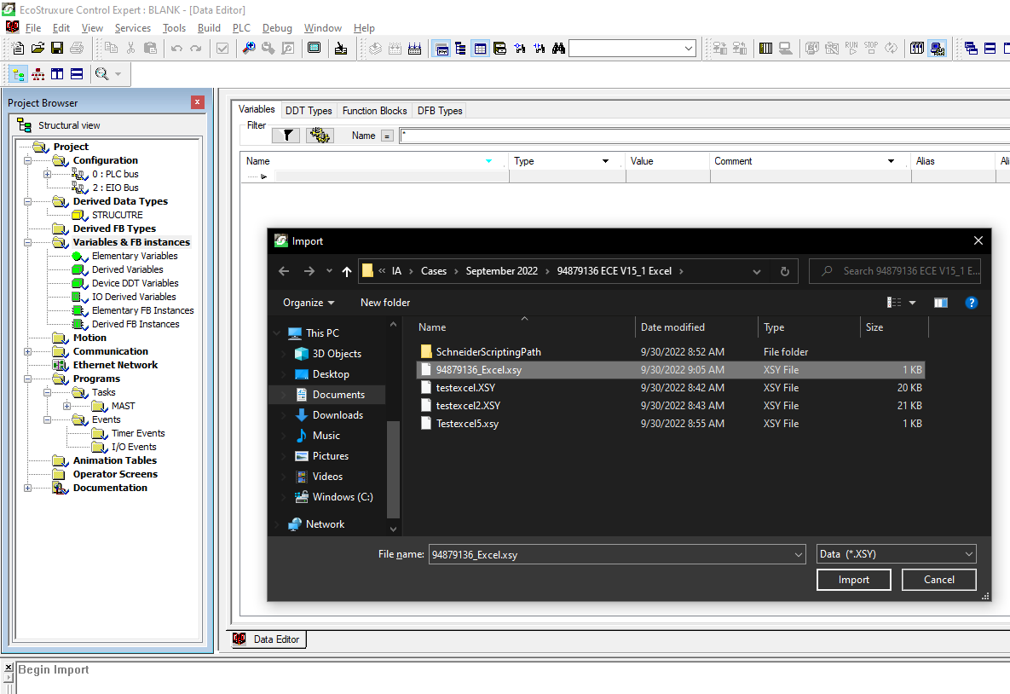1010x694 pixels.
Task: Open the File name history dropdown arrow
Action: 798,555
